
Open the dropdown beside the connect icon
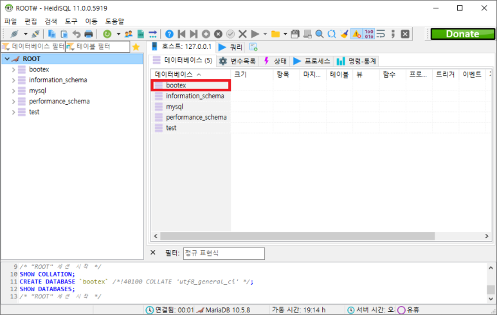26,34
